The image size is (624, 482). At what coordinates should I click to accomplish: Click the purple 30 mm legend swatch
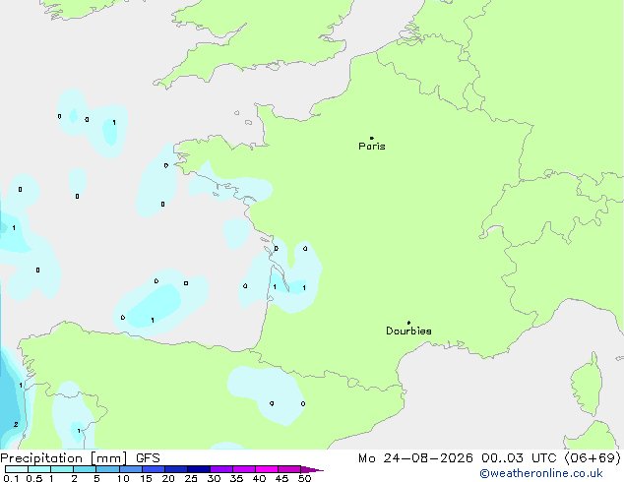221,469
